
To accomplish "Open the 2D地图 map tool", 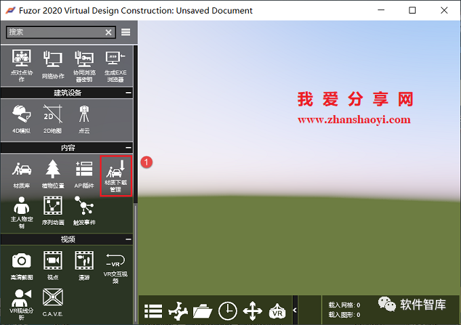I will tap(53, 119).
